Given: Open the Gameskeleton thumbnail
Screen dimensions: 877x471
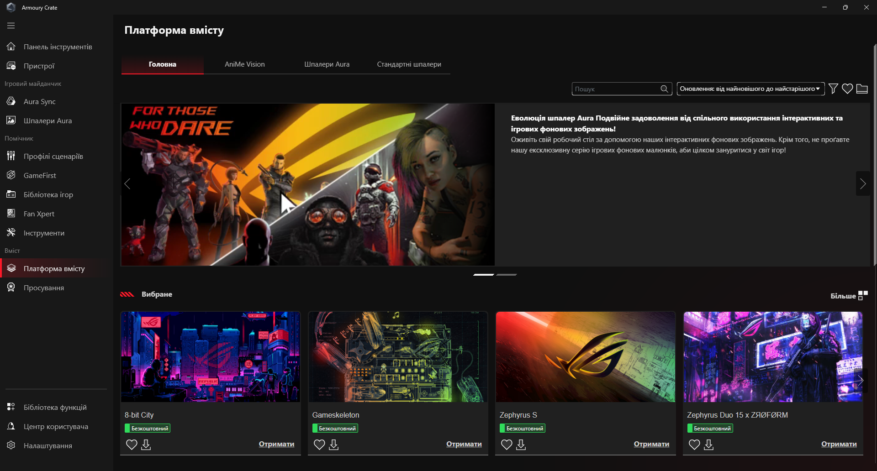Looking at the screenshot, I should click(398, 357).
